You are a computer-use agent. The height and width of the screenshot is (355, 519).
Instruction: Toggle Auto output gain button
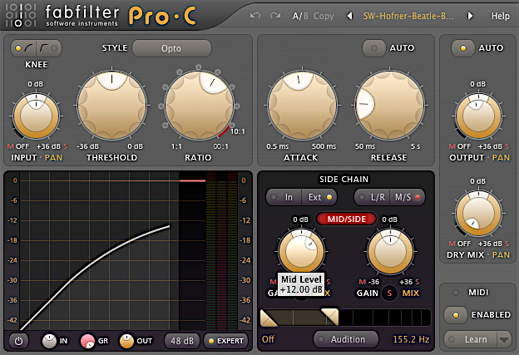[x=462, y=48]
